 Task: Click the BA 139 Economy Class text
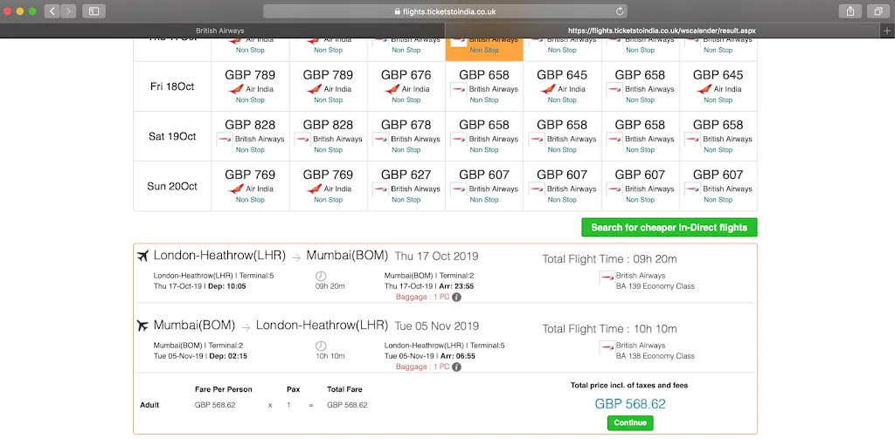(x=656, y=286)
